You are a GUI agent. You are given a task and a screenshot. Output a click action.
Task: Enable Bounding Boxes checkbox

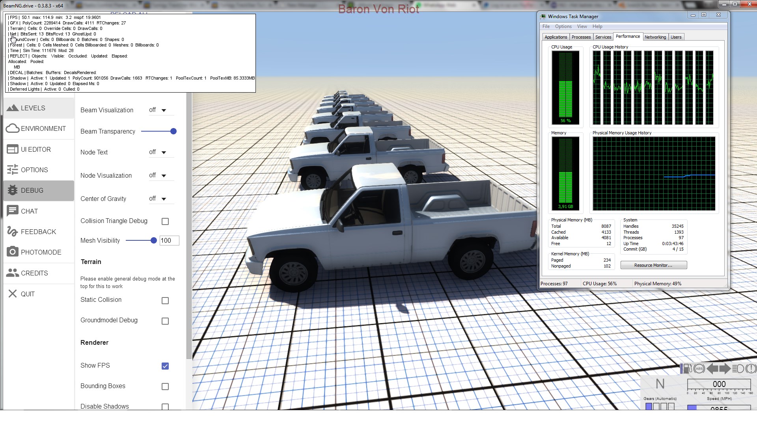[x=165, y=387]
